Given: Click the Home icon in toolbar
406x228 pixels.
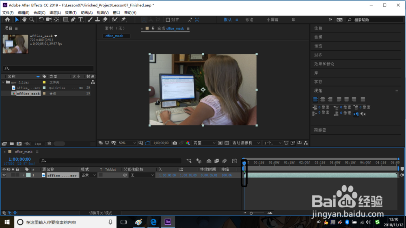Looking at the screenshot, I should click(7, 19).
